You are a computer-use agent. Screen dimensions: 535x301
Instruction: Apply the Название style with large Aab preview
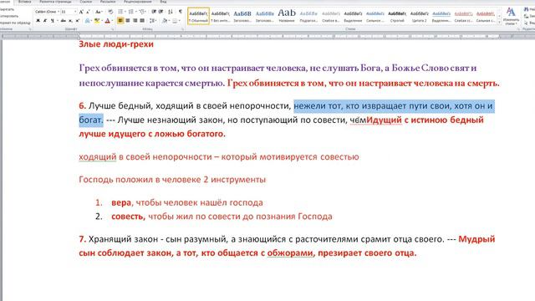(287, 16)
